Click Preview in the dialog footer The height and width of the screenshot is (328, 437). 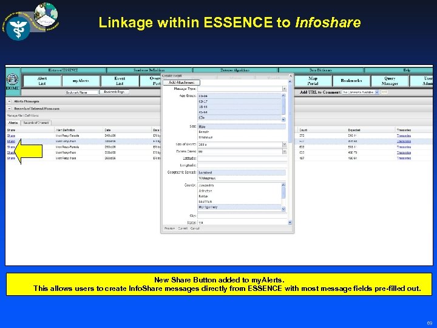[169, 228]
